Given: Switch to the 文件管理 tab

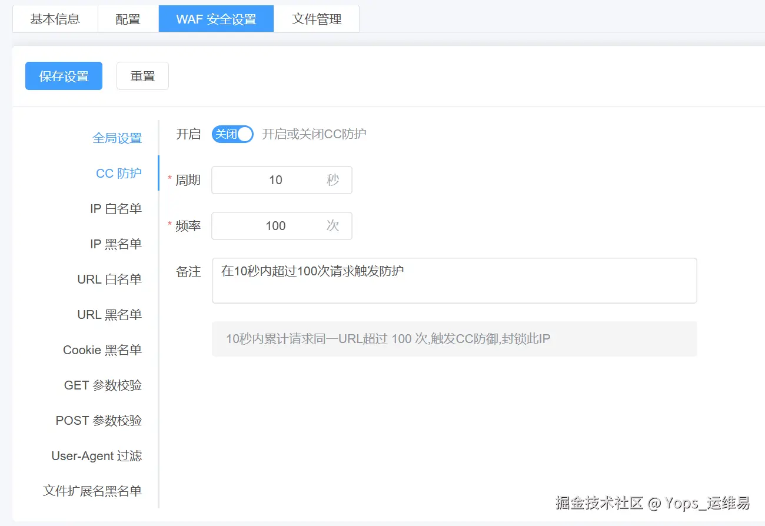Looking at the screenshot, I should click(317, 19).
